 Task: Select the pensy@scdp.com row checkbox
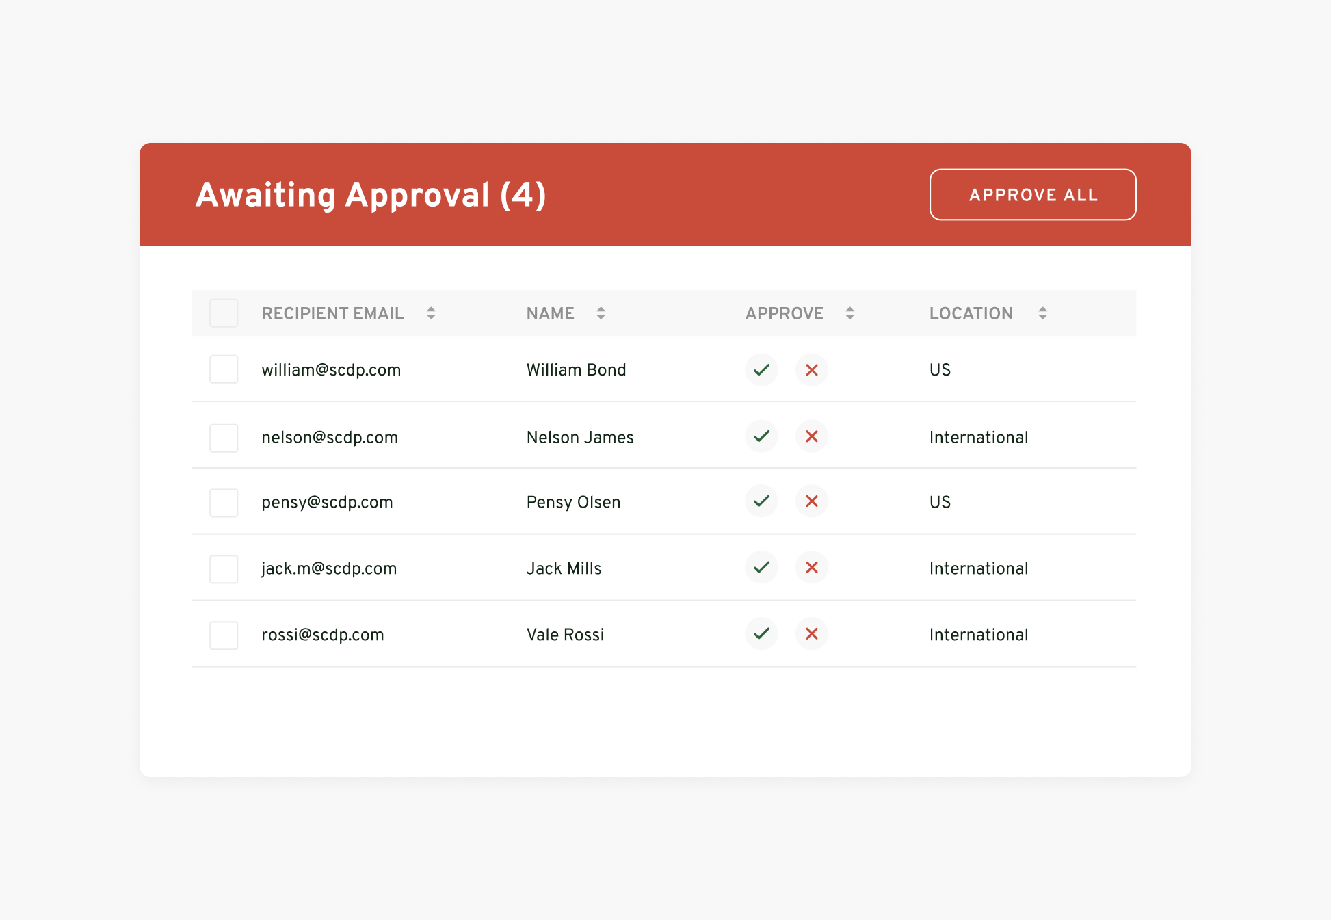[x=224, y=503]
